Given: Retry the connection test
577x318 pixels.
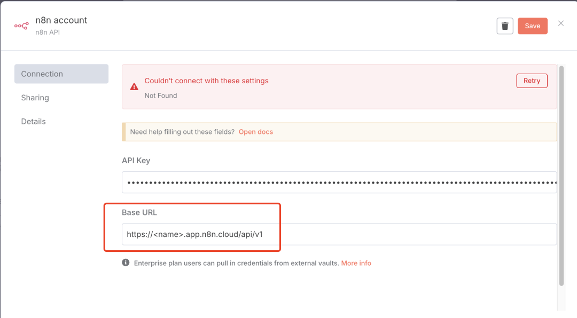Looking at the screenshot, I should 532,81.
